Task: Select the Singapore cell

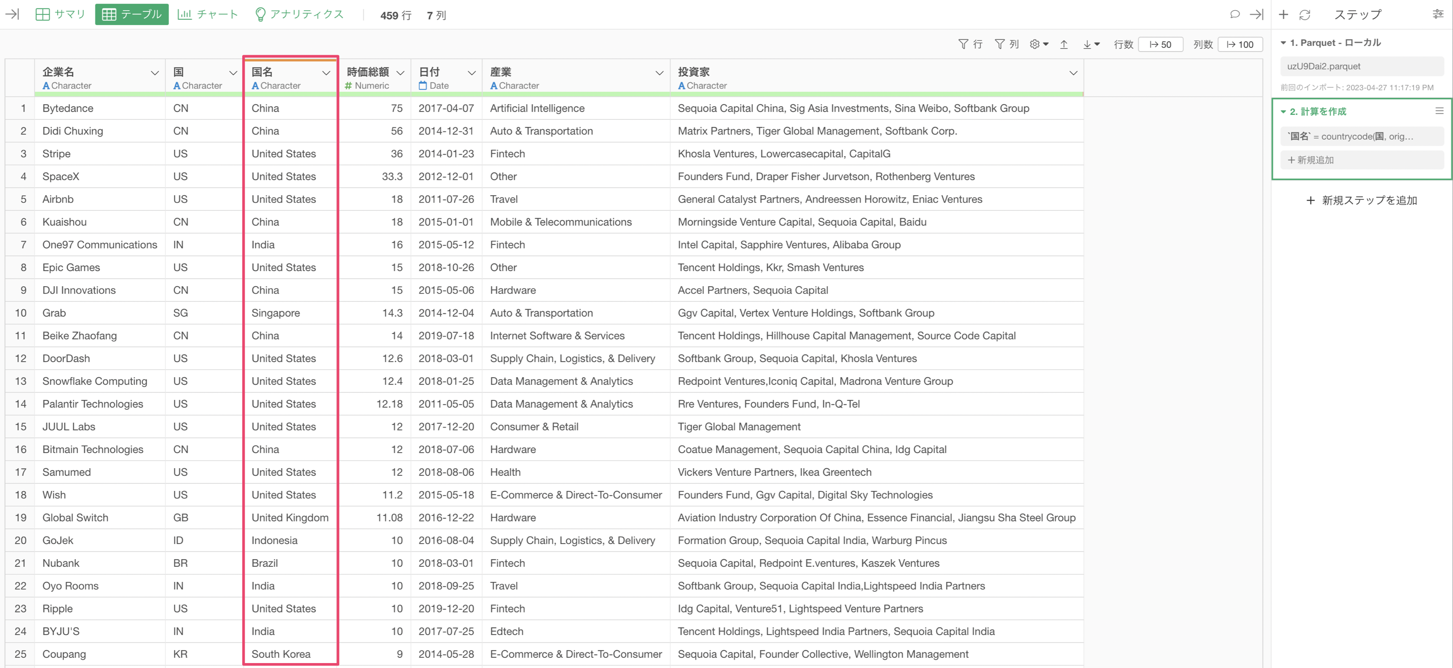Action: click(x=290, y=313)
